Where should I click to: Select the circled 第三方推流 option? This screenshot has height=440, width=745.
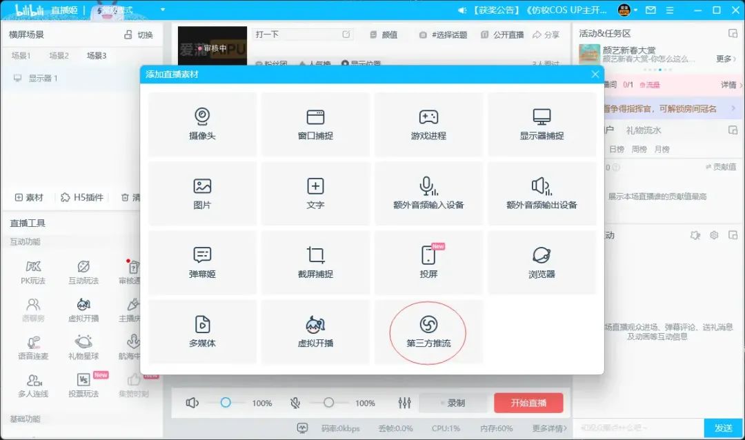point(428,331)
